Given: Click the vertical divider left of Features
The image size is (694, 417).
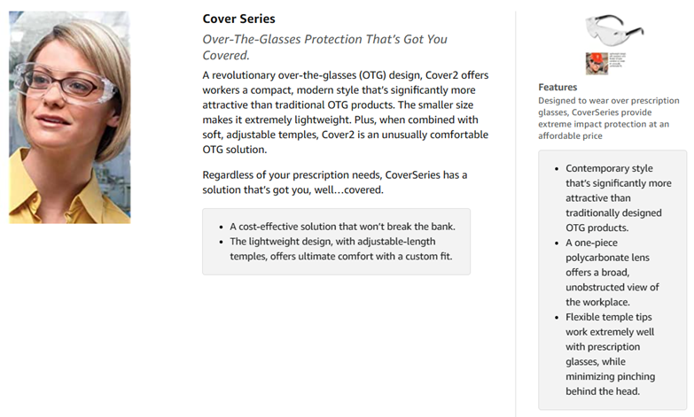Looking at the screenshot, I should 516,212.
